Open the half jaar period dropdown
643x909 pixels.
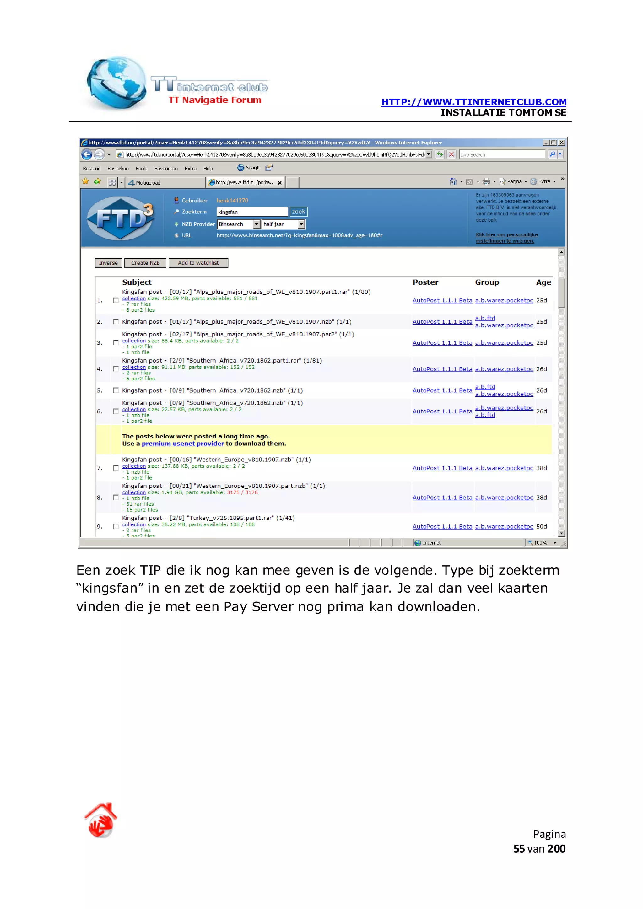(301, 224)
